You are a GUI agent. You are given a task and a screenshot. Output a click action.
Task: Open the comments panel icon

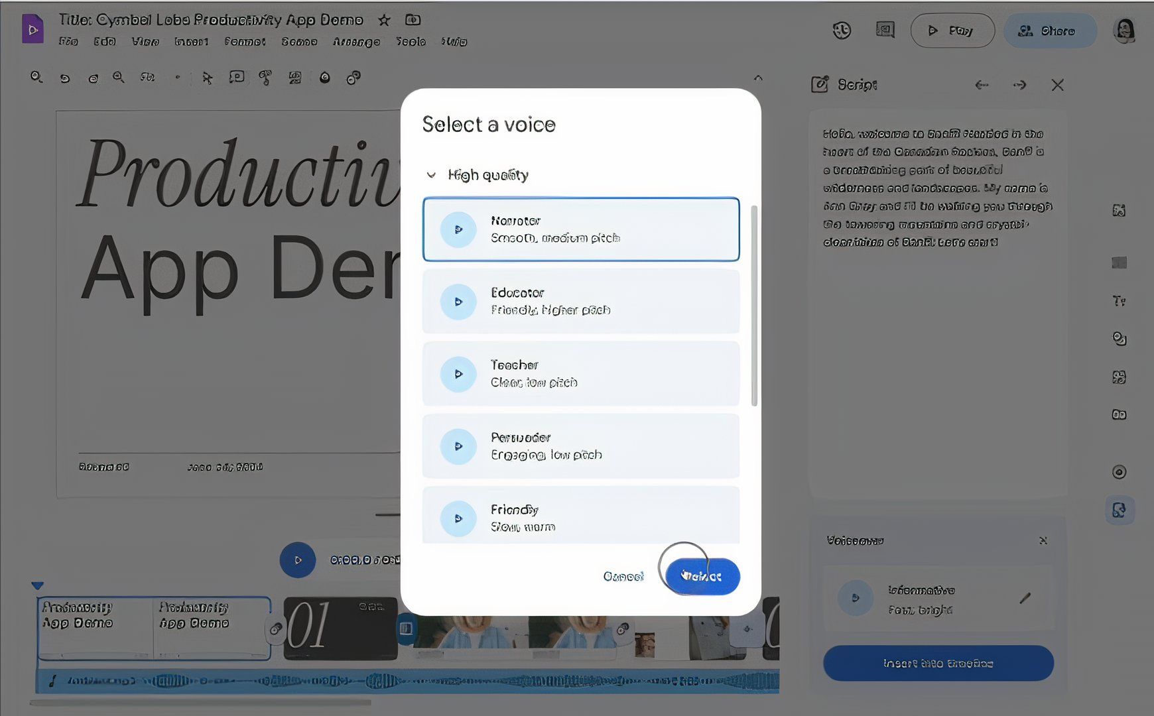[x=885, y=30]
